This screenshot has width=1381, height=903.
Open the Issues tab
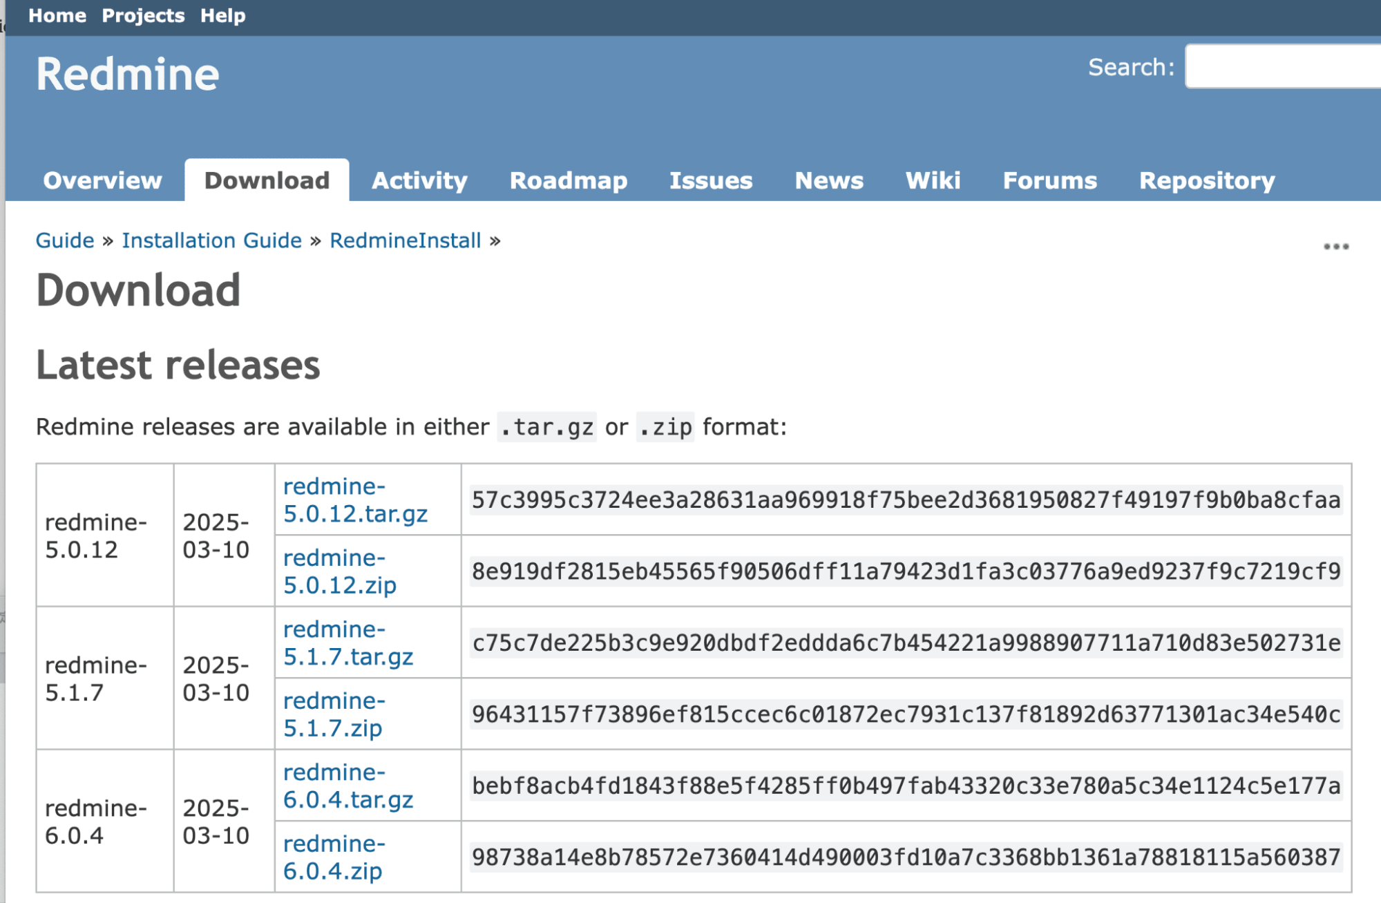tap(711, 180)
